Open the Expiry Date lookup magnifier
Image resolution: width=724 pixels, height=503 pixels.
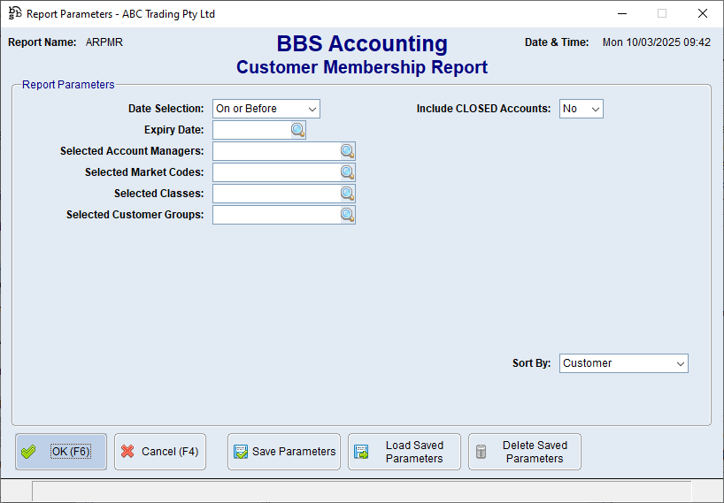coord(297,130)
